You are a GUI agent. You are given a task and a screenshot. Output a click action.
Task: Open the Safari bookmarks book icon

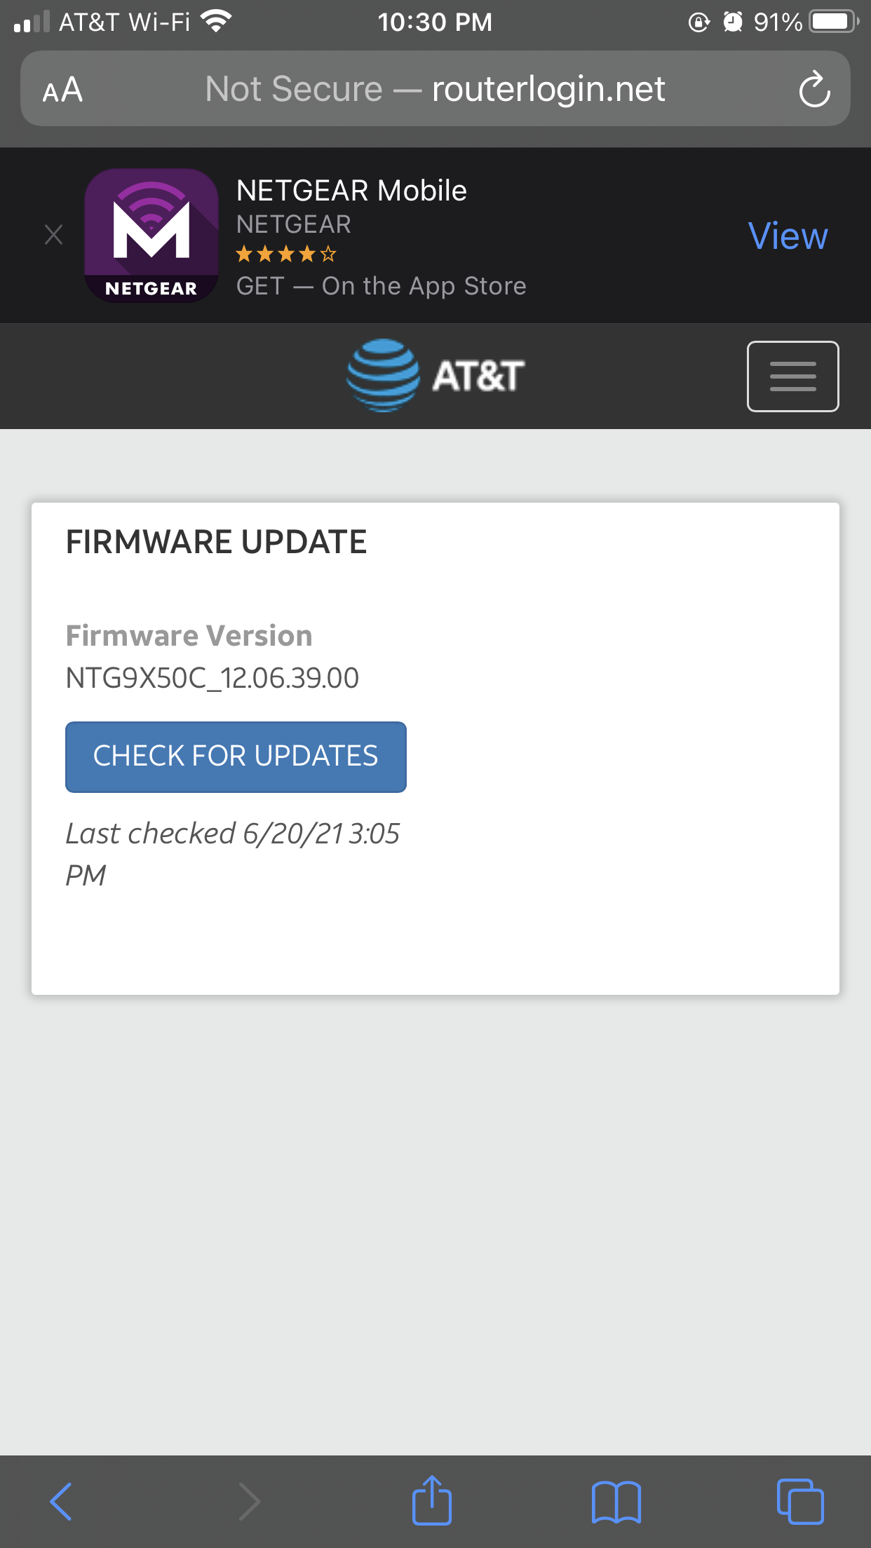tap(616, 1501)
